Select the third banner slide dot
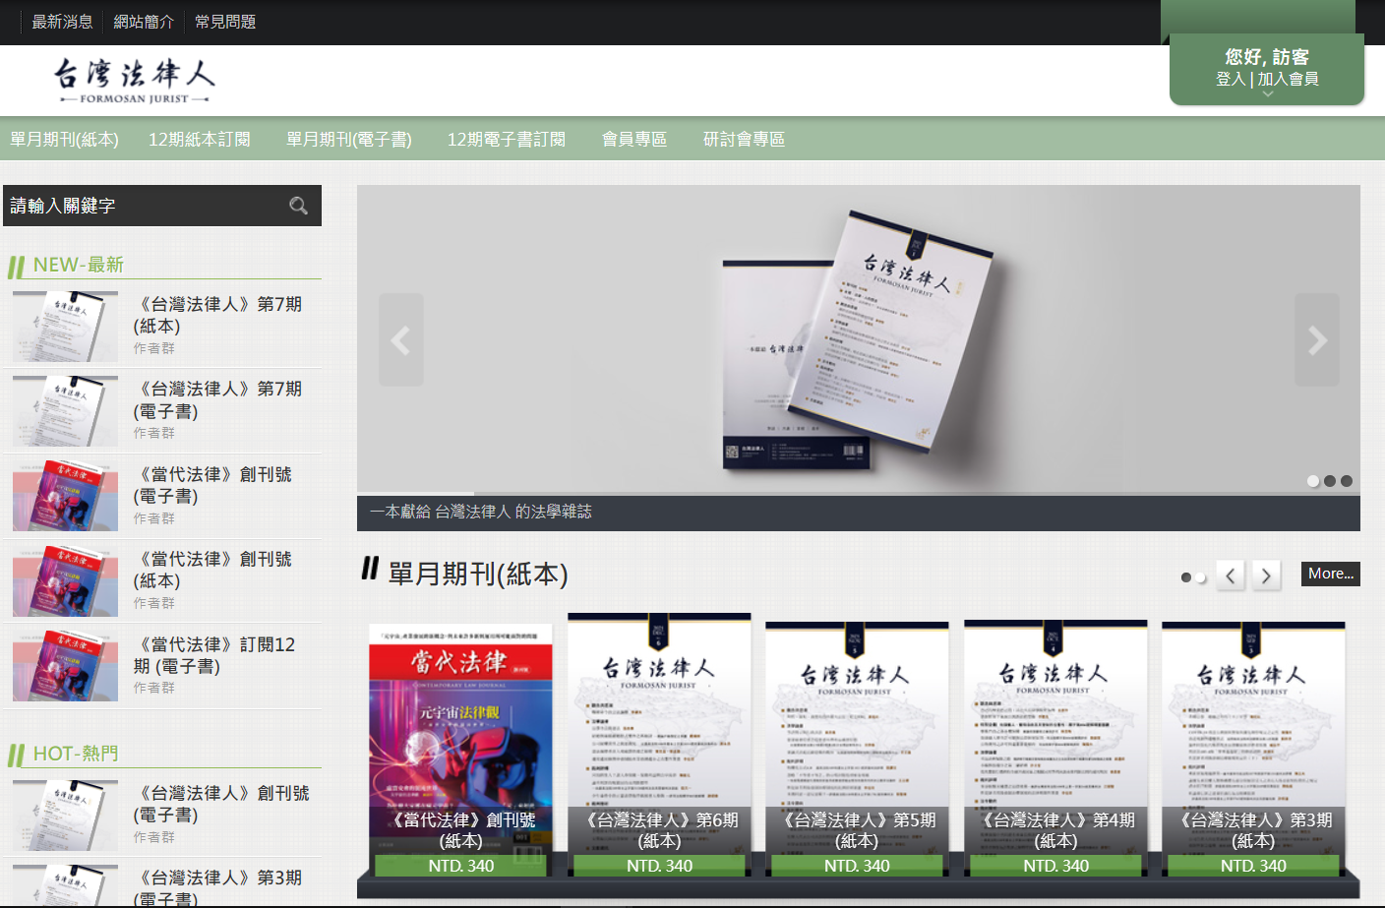This screenshot has height=908, width=1385. coord(1347,481)
